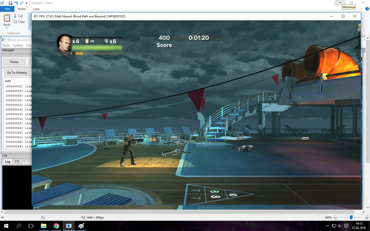Copy the selection in Paint
Screen dimensions: 370x231
[19, 22]
